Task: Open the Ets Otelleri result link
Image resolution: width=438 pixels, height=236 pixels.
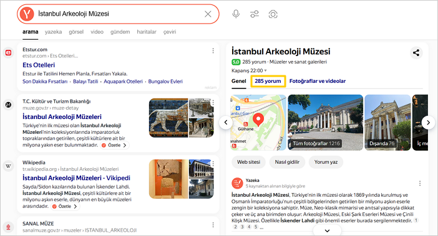Action: pyautogui.click(x=39, y=65)
